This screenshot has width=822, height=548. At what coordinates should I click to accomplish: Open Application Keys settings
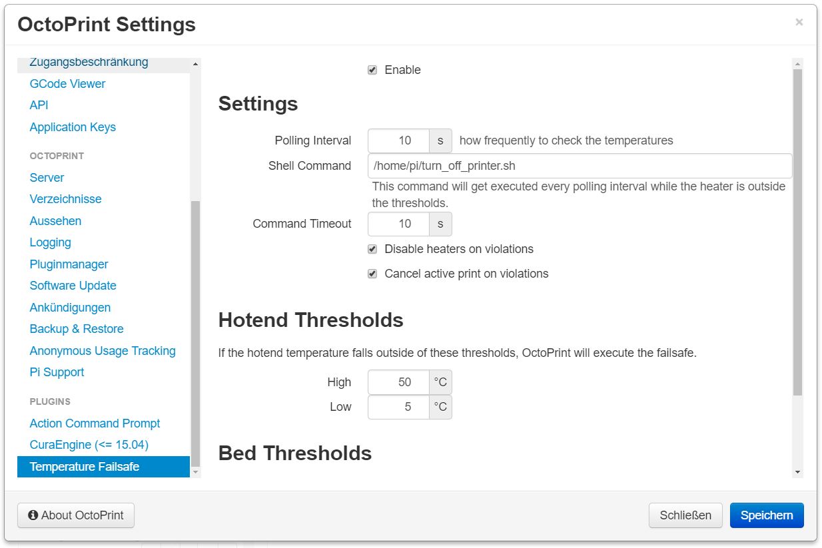(x=73, y=127)
